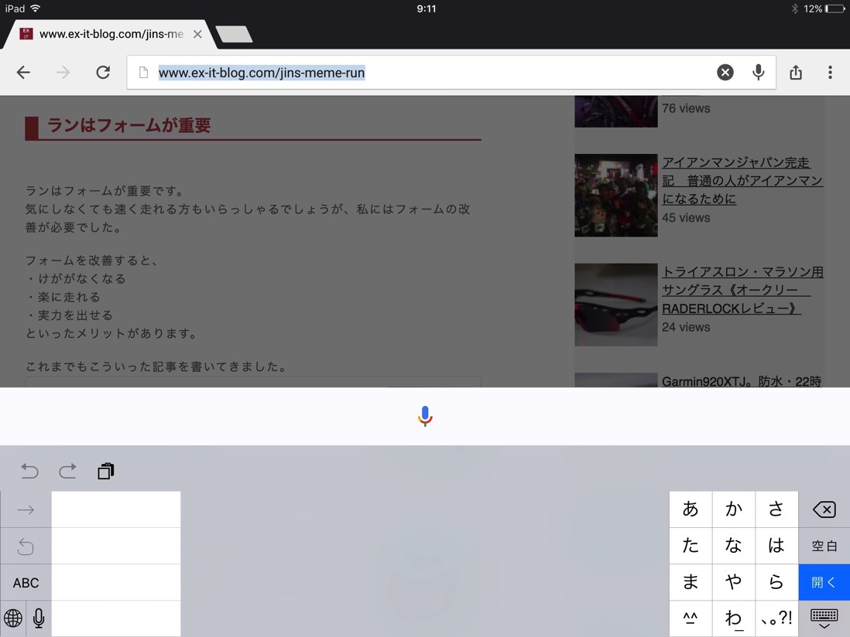Tap the right arrow key on keyboard
The width and height of the screenshot is (850, 637).
click(26, 509)
